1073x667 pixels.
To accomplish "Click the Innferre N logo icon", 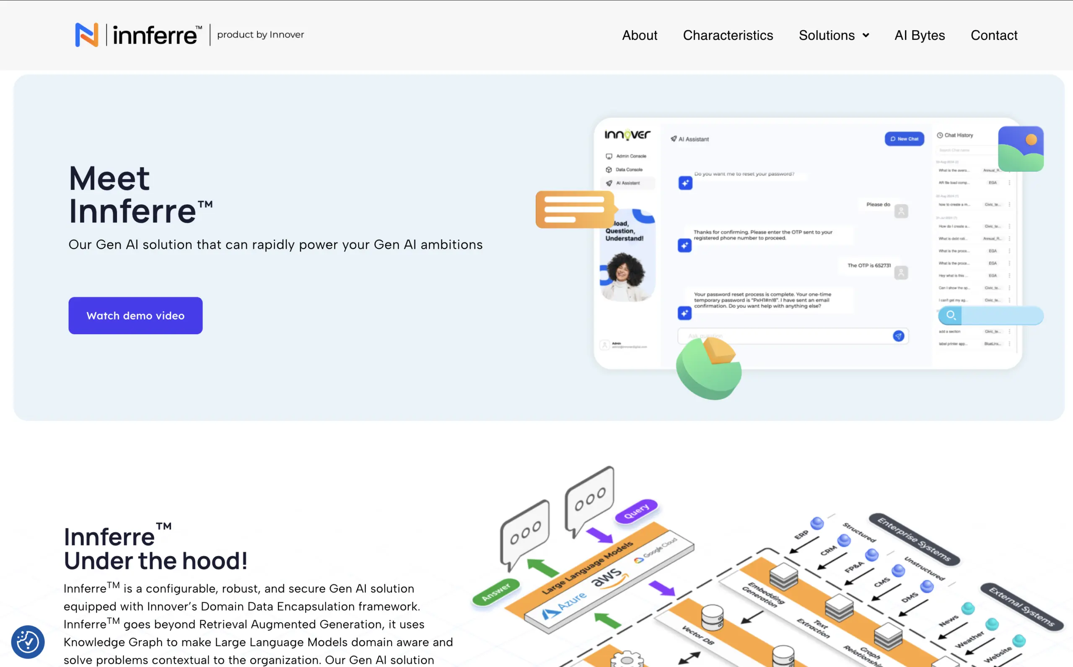I will [x=86, y=35].
